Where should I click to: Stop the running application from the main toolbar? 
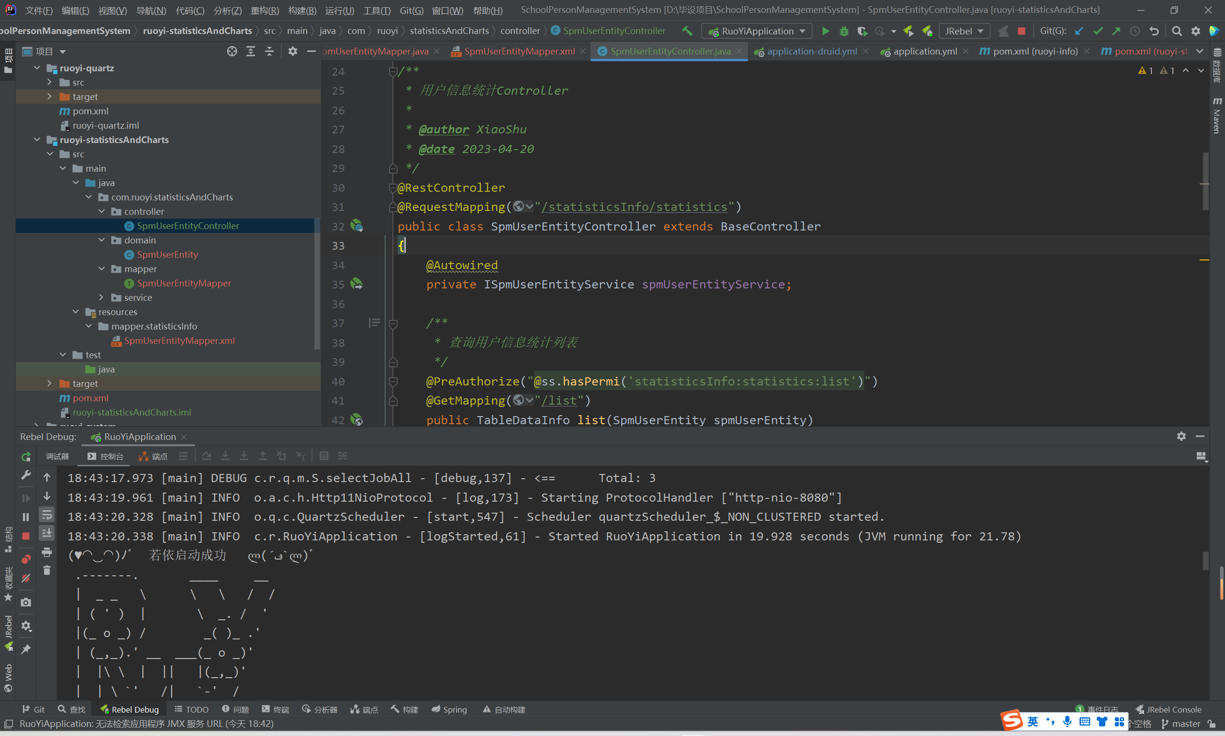1021,31
